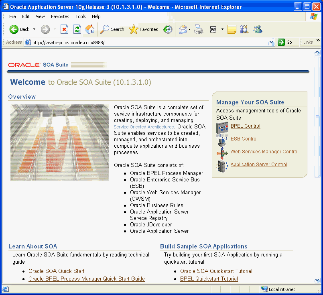The image size is (323, 295).
Task: Open the address bar URL dropdown
Action: tap(272, 43)
